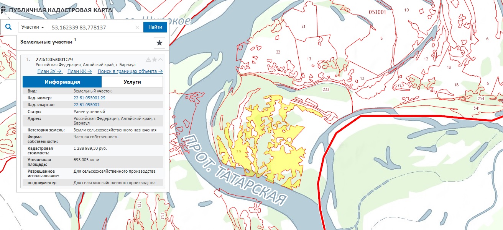Screen dimensions: 503x230
Task: Switch to the Услуги tab
Action: pos(132,82)
